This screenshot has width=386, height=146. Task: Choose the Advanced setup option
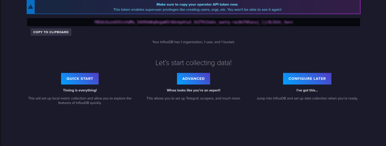coord(193,79)
